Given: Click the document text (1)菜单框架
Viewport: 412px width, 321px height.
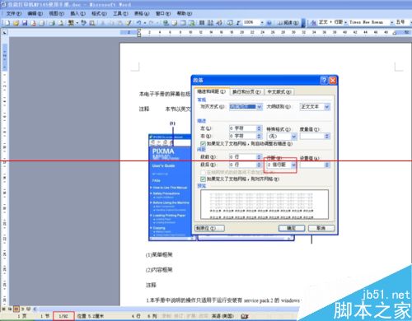Looking at the screenshot, I should click(x=159, y=254).
